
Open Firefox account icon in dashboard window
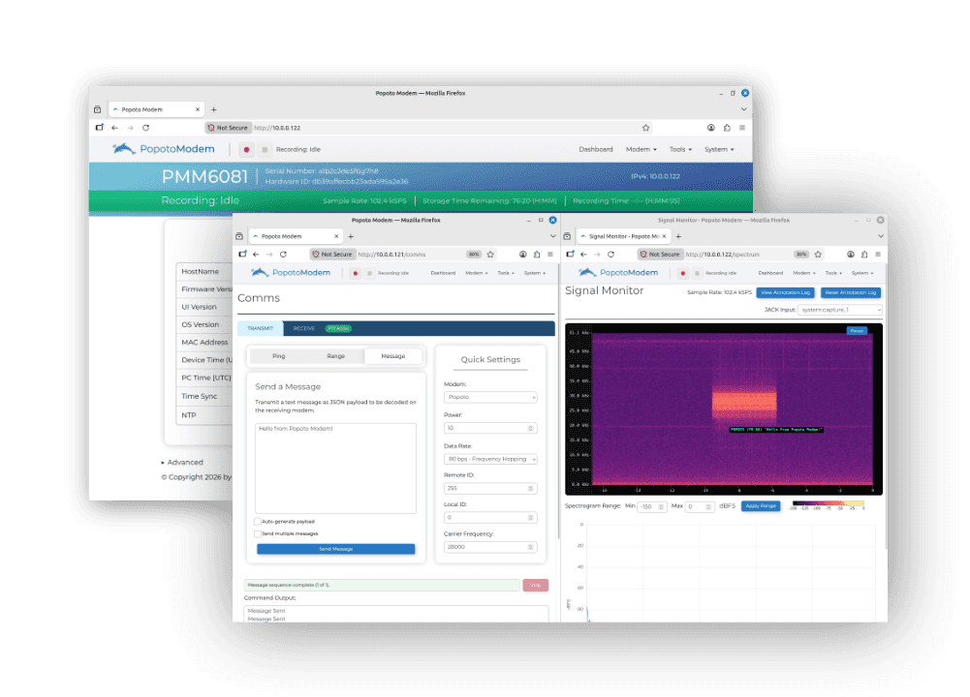tap(711, 128)
